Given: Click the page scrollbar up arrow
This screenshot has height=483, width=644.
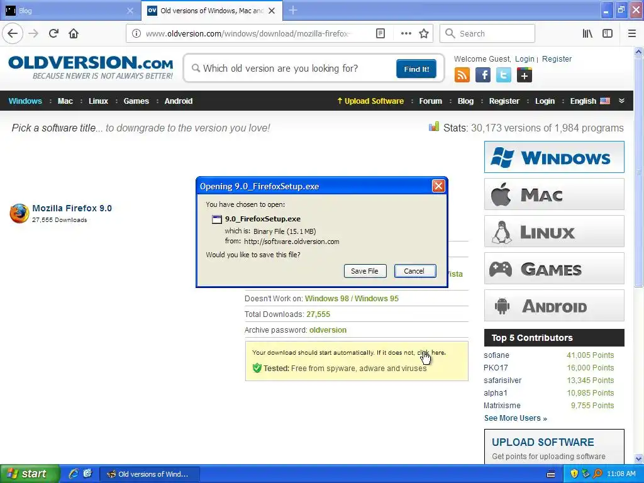Looking at the screenshot, I should [639, 52].
